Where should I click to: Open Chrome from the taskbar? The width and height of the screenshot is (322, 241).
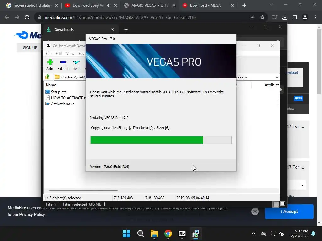(x=168, y=233)
